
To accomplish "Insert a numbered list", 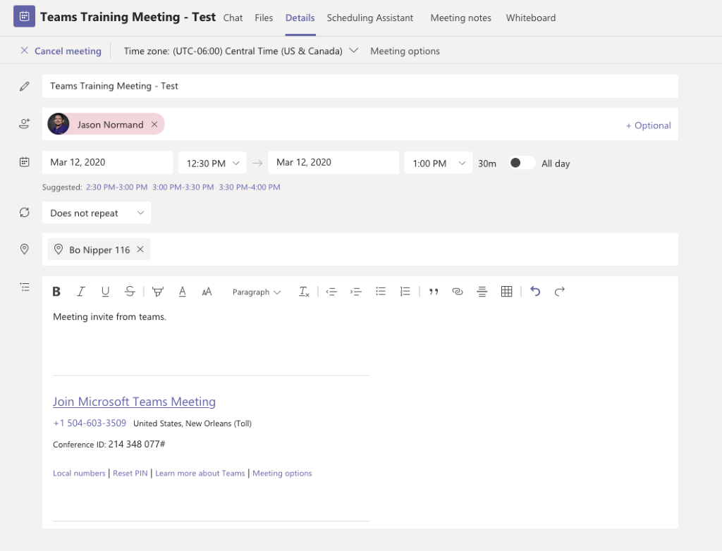I will pyautogui.click(x=405, y=292).
